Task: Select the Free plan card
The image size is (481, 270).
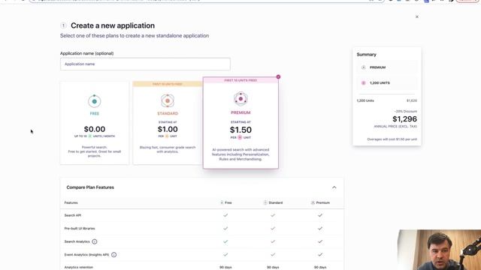Action: click(x=95, y=123)
